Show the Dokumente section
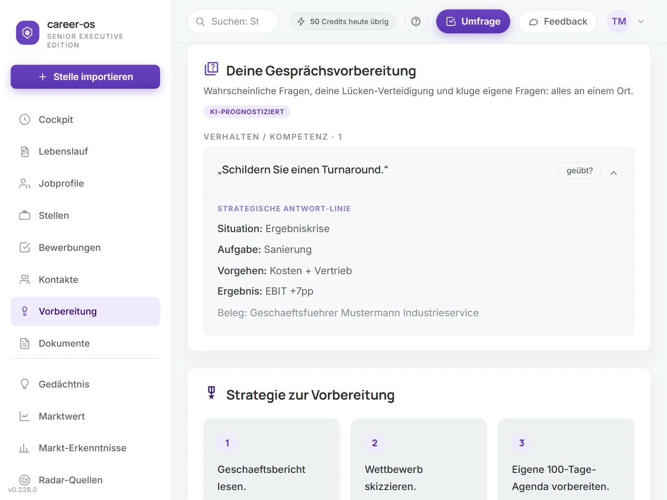The width and height of the screenshot is (667, 500). [85, 343]
